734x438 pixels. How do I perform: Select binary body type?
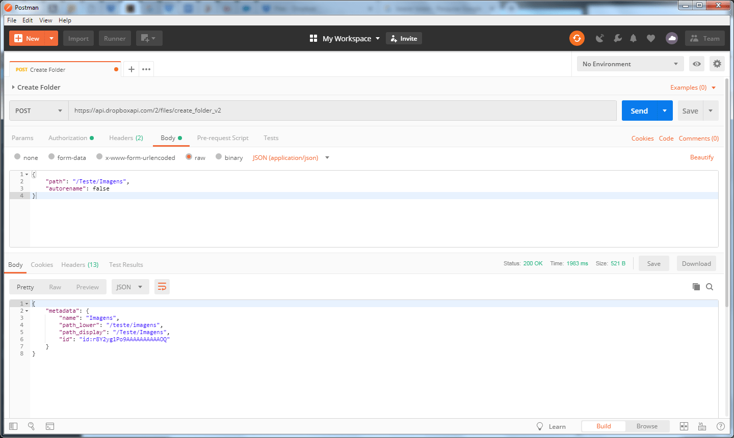pos(219,157)
